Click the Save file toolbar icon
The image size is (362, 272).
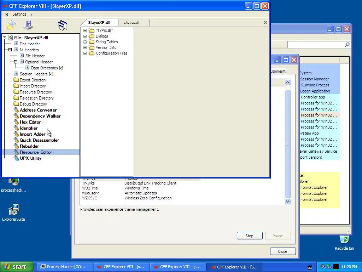[28, 25]
